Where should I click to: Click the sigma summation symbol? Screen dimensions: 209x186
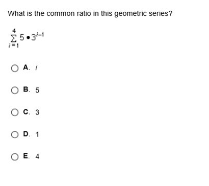[13, 38]
